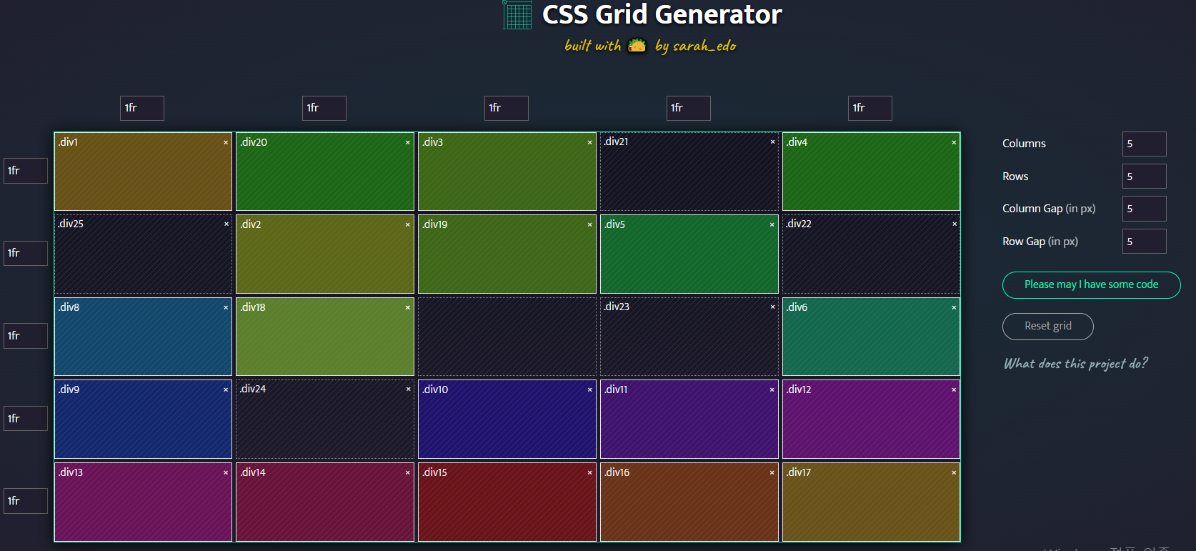Click the 'Columns' label
The image size is (1196, 551).
[1024, 144]
